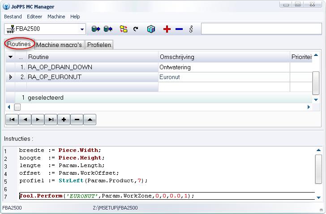The height and width of the screenshot is (214, 326).
Task: Click the routines grid vertical scrollbar thumb
Action: [x=316, y=83]
